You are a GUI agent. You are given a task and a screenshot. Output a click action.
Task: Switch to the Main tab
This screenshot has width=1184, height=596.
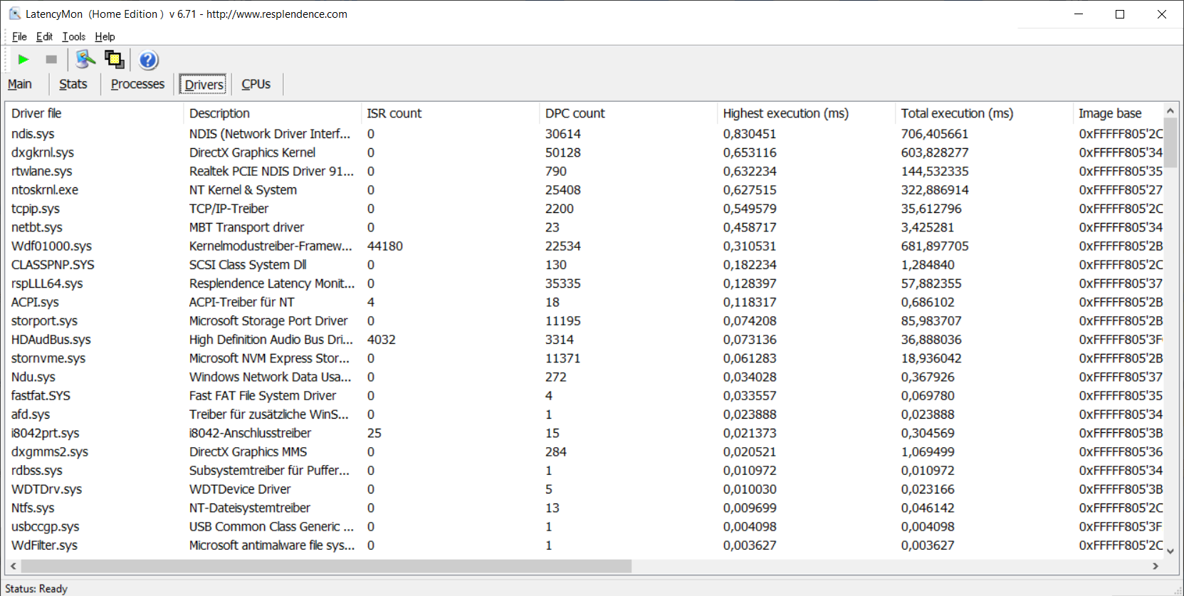tap(20, 84)
